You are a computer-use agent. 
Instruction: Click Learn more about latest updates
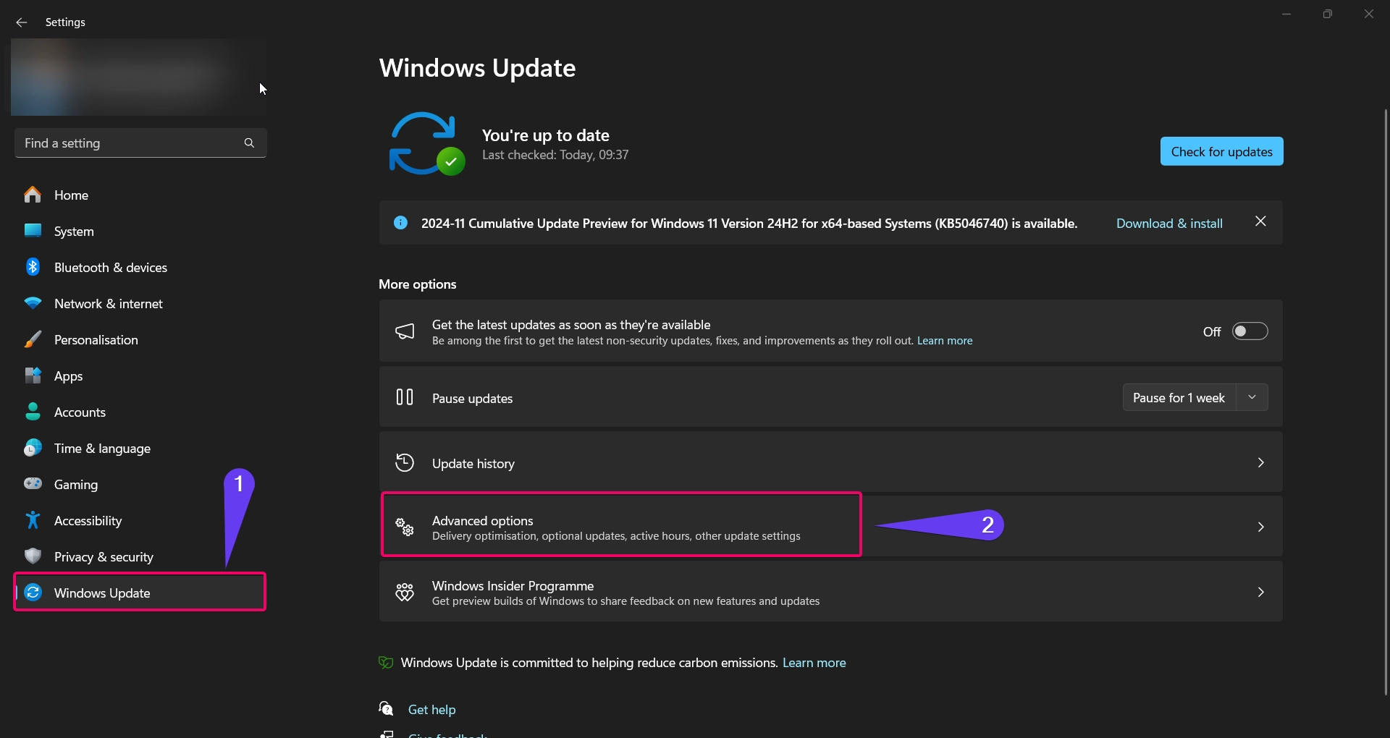[x=945, y=340]
